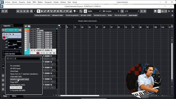Viewport: 176px width, 99px height.
Task: Open toolbar setup gear at top right
Action: pyautogui.click(x=172, y=11)
